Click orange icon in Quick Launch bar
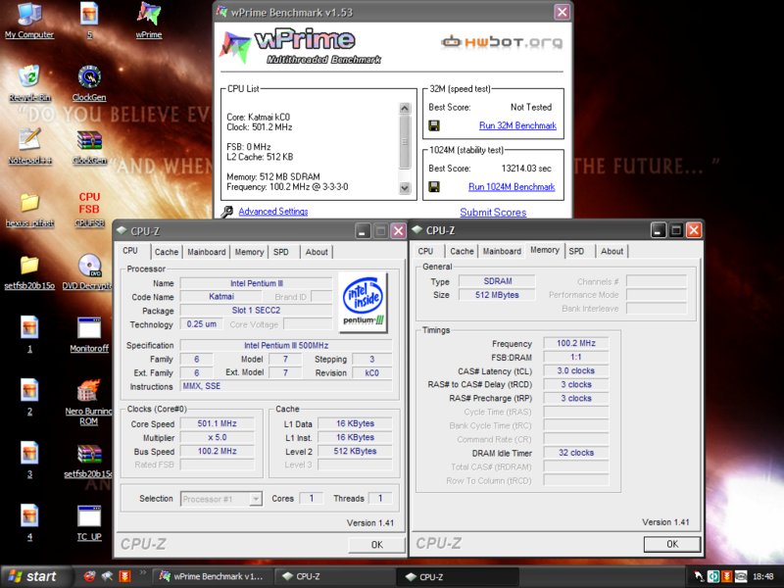 click(x=125, y=576)
